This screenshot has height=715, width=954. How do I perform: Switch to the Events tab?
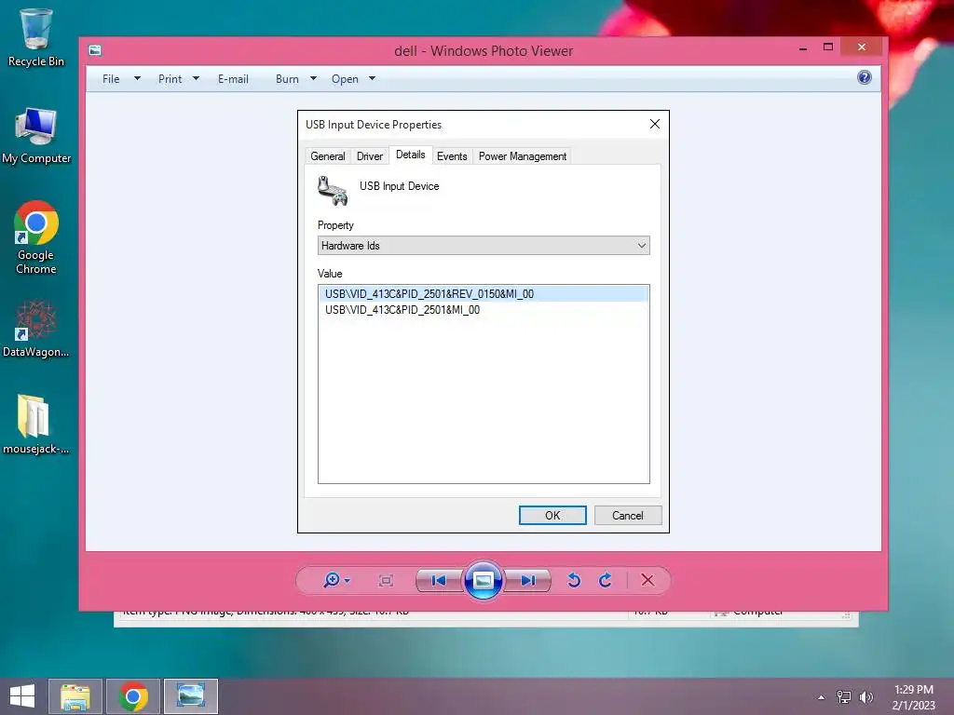(x=452, y=156)
